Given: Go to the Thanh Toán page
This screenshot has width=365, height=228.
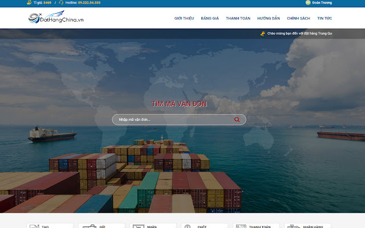Looking at the screenshot, I should (x=238, y=18).
